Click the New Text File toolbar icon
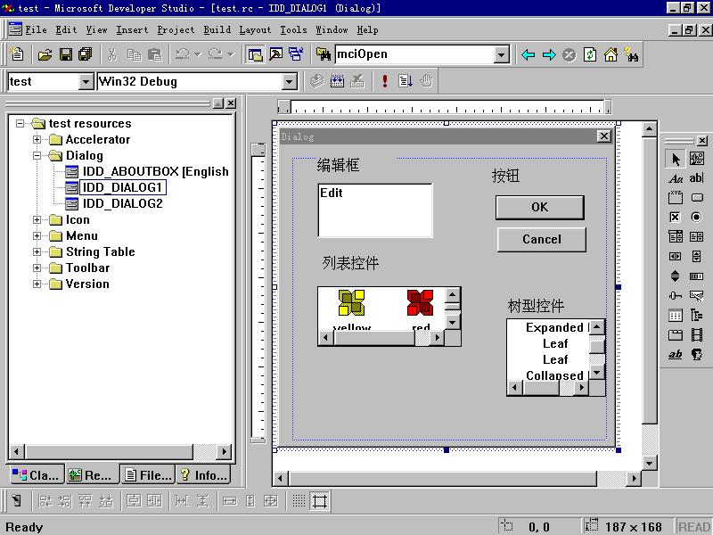Screen dimensions: 713x535 tap(17, 54)
